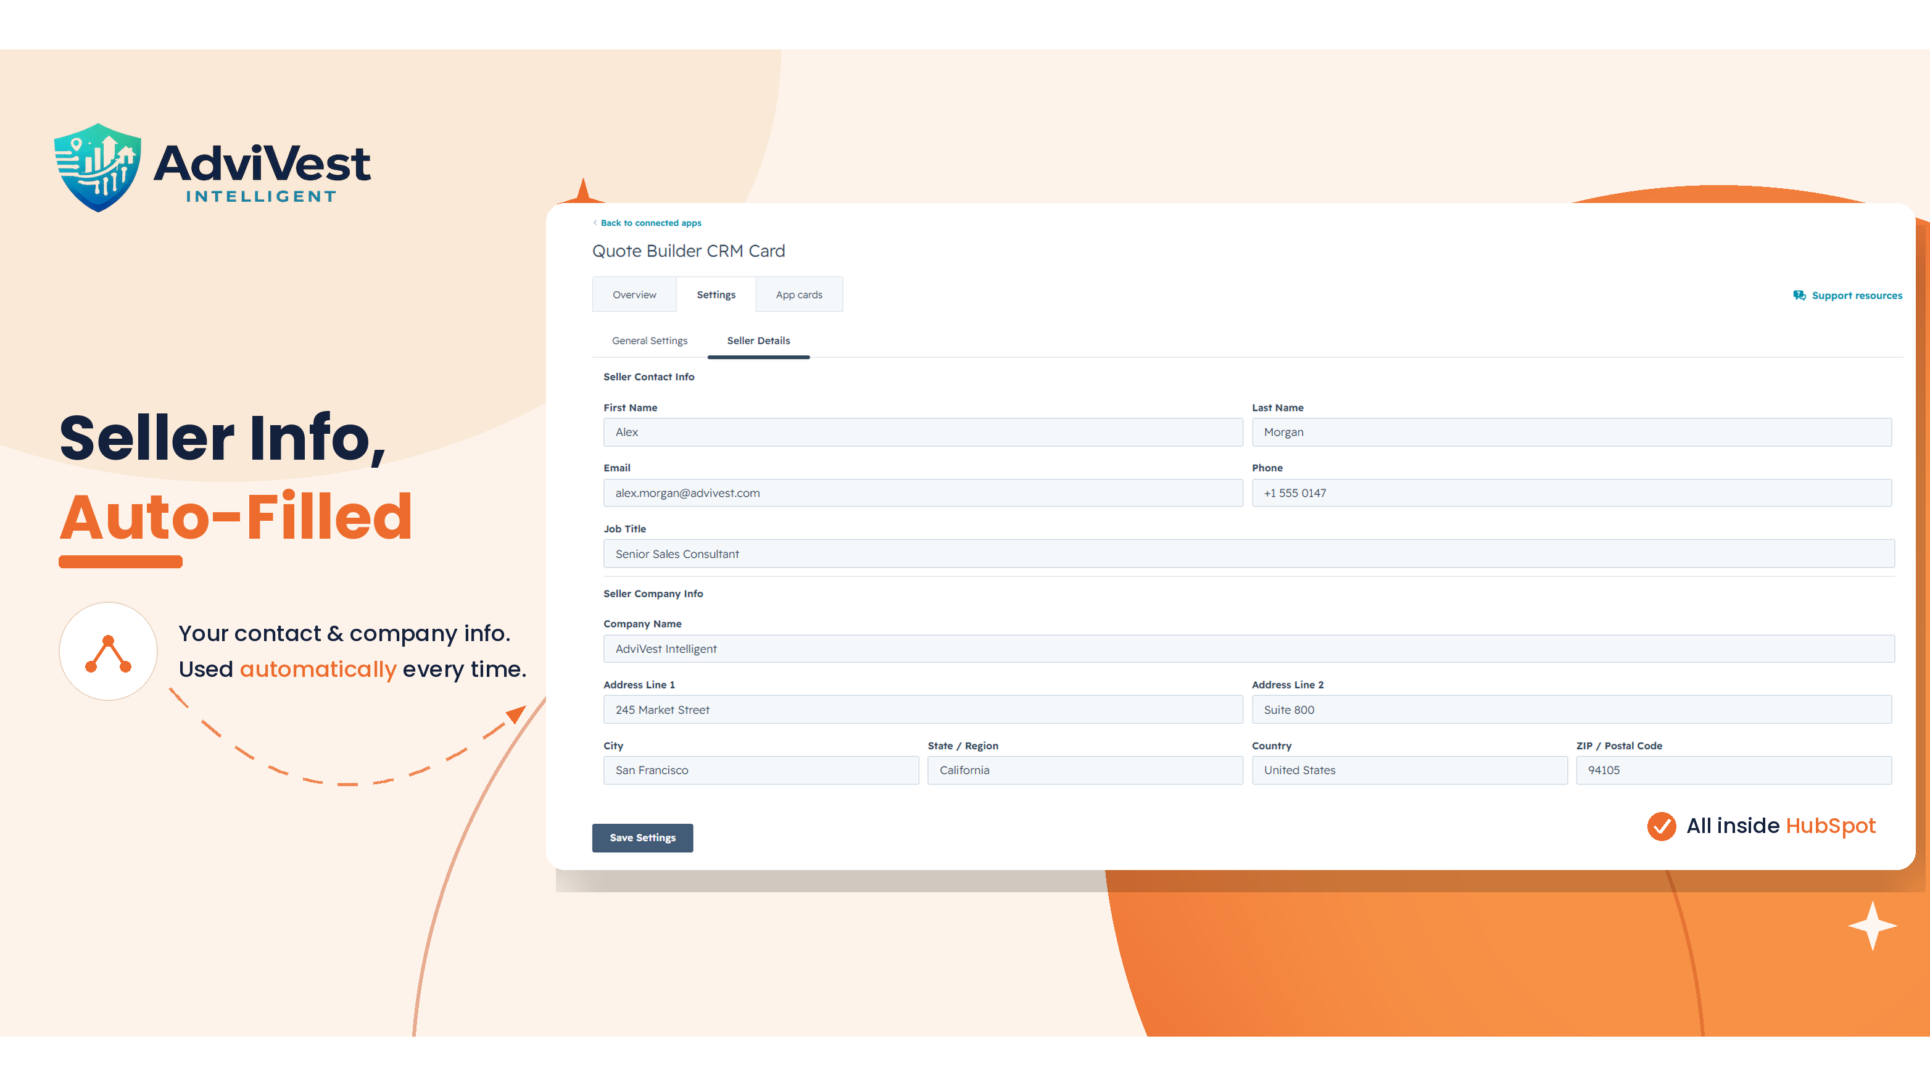Image resolution: width=1930 pixels, height=1086 pixels.
Task: Click the State / Region field
Action: click(x=1085, y=771)
